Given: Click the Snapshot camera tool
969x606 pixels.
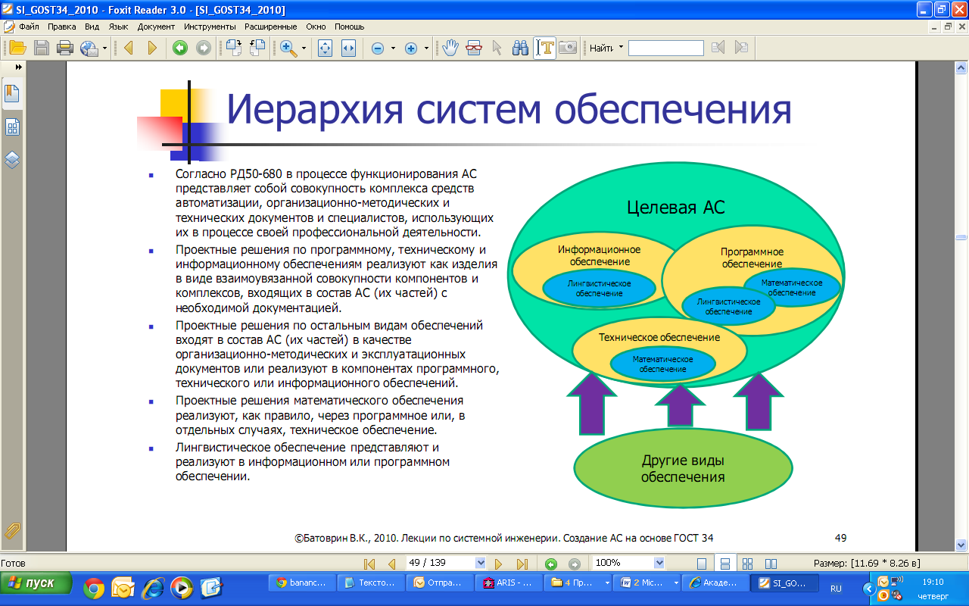Looking at the screenshot, I should pos(568,48).
